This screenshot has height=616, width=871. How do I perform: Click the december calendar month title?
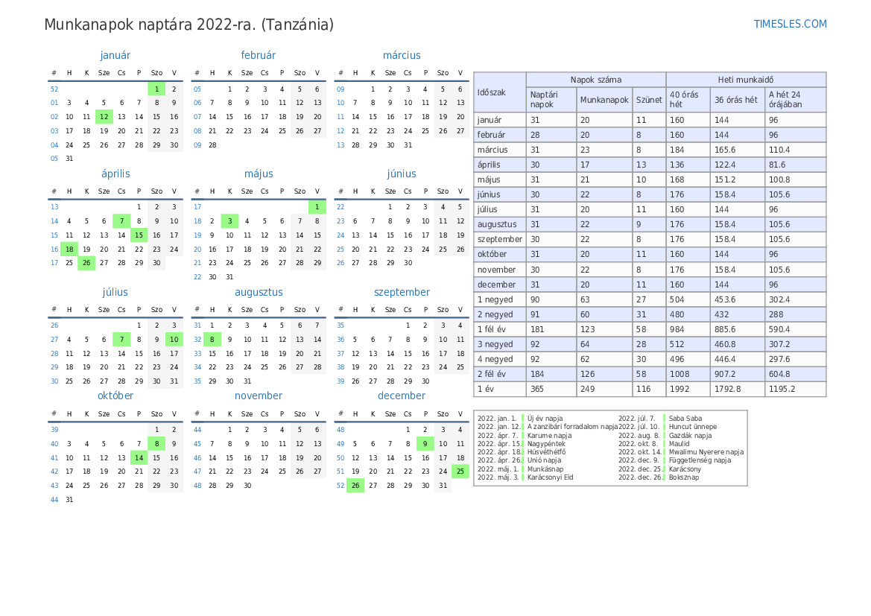click(402, 396)
